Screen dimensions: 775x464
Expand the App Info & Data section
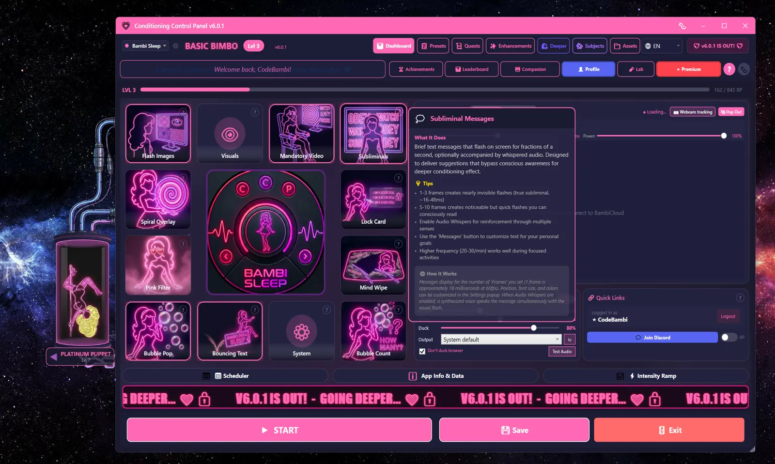pos(435,376)
